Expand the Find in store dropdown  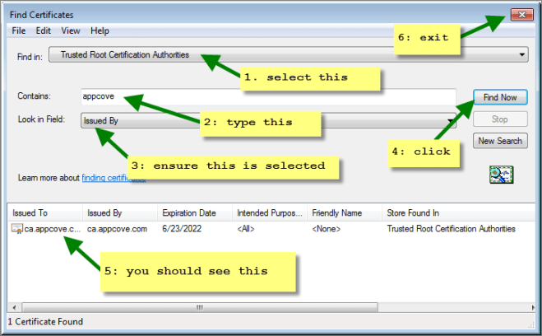coord(288,55)
